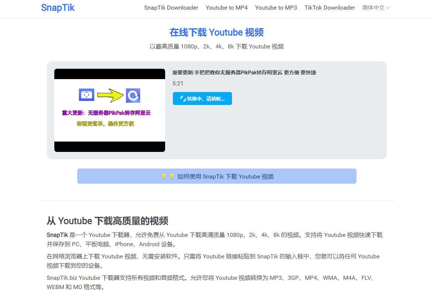Go to Youtube to MP4 converter
This screenshot has height=299, width=430.
[x=226, y=8]
